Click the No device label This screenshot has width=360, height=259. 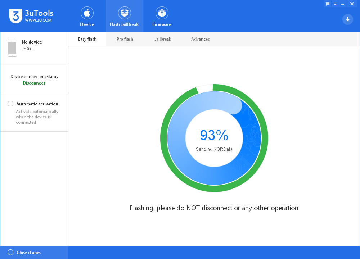tap(32, 42)
